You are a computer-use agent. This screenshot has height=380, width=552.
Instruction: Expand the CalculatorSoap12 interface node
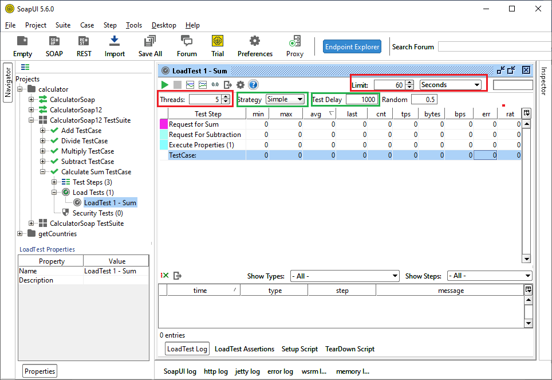31,109
